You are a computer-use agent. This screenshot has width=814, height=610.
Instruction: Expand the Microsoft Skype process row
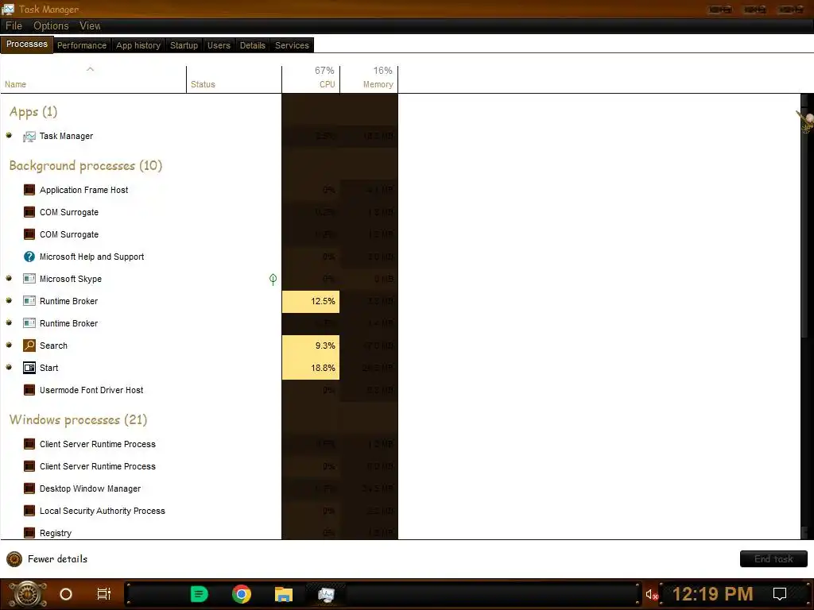[9, 279]
